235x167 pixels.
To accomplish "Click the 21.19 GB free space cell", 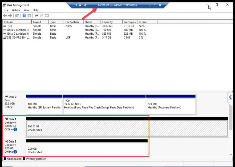I will pyautogui.click(x=129, y=26).
